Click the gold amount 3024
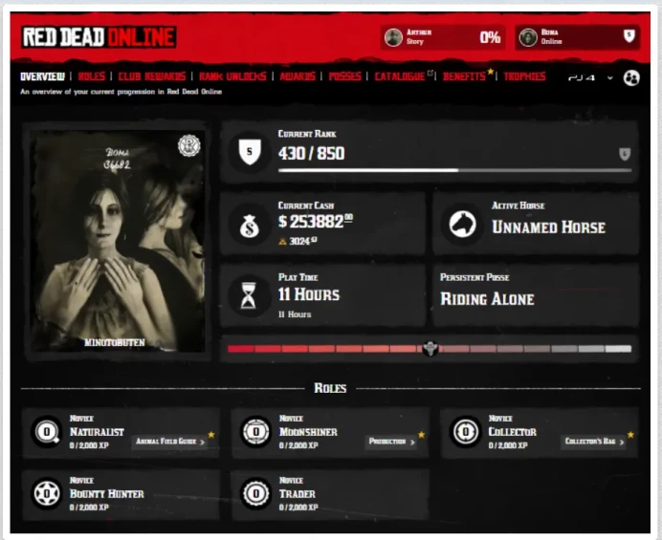 tap(302, 241)
